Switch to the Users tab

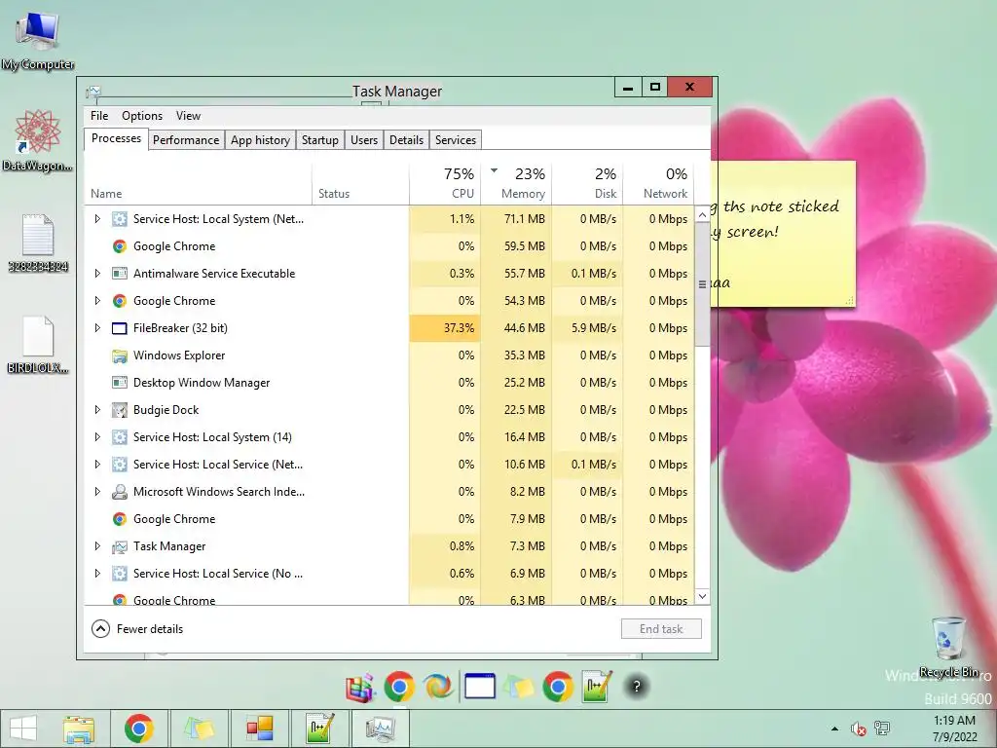point(364,140)
